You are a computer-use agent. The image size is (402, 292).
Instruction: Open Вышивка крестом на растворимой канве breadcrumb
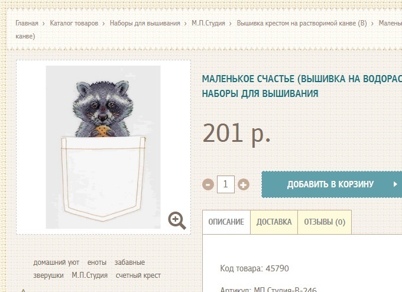301,23
